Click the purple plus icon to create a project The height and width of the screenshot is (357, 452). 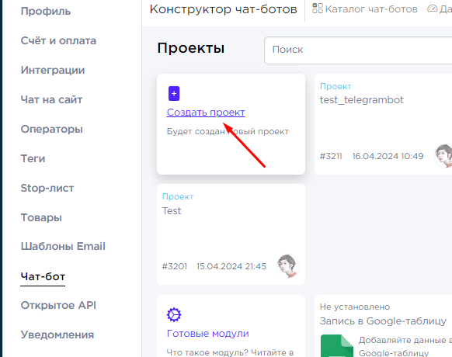[174, 93]
